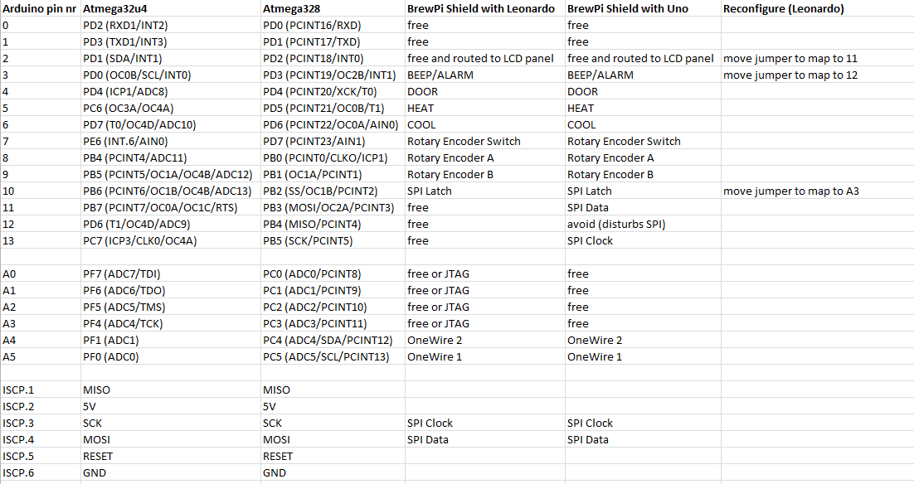Click the 'Reconfigure (Leonardo)' header cell
914x484 pixels.
pyautogui.click(x=817, y=9)
